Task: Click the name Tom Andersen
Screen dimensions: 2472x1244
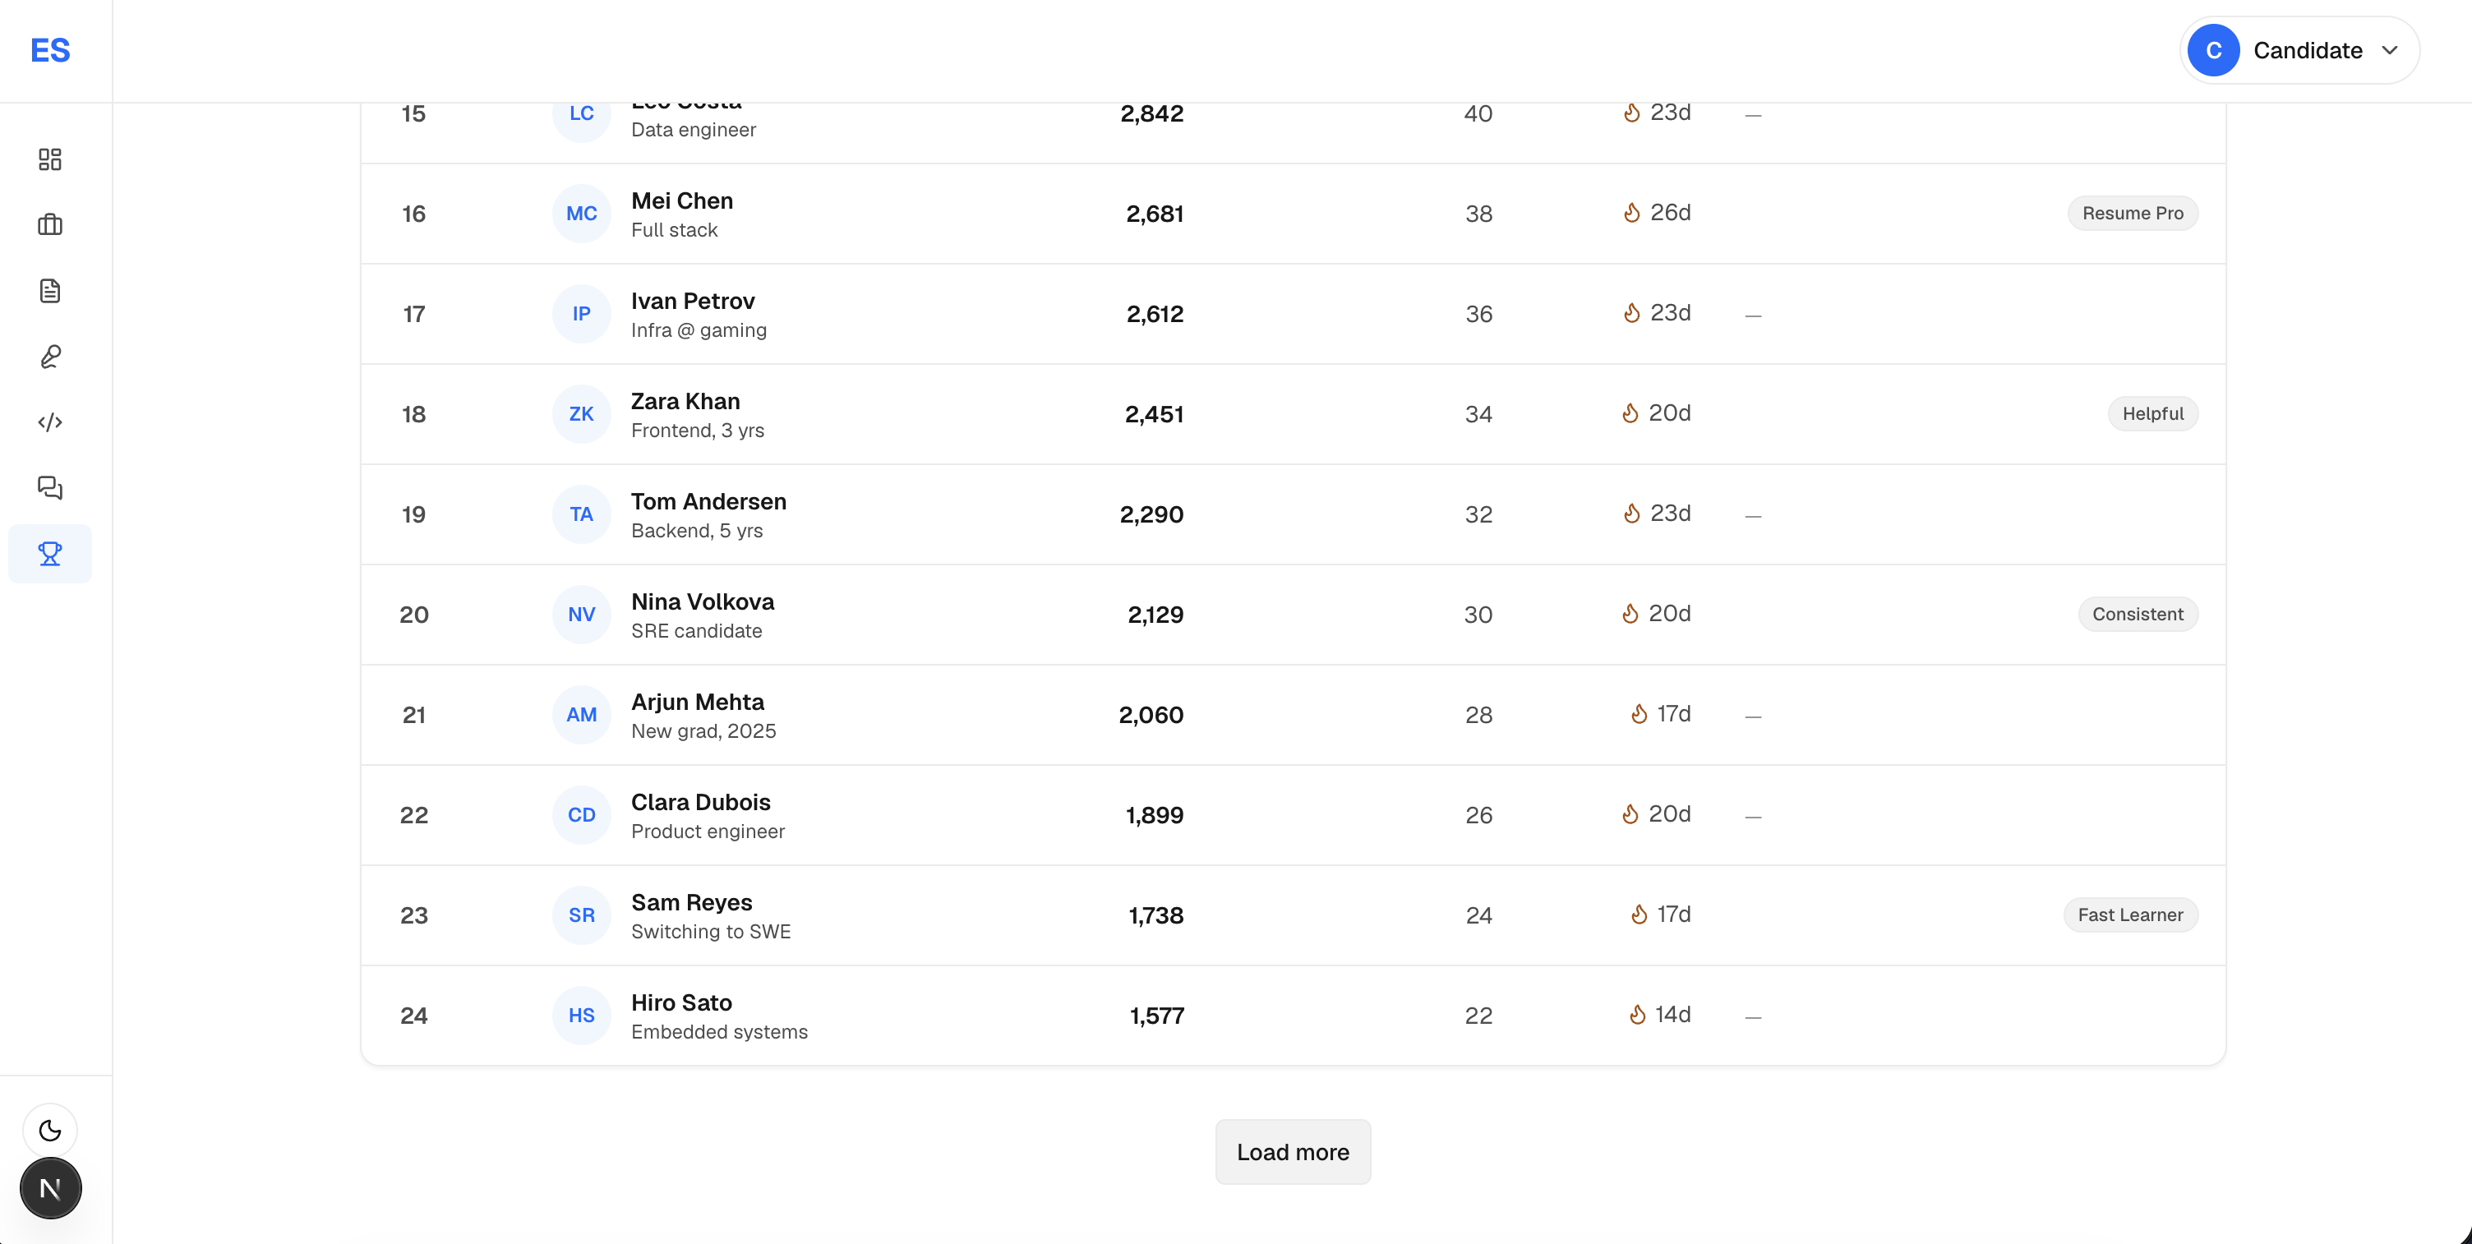Action: pos(708,502)
